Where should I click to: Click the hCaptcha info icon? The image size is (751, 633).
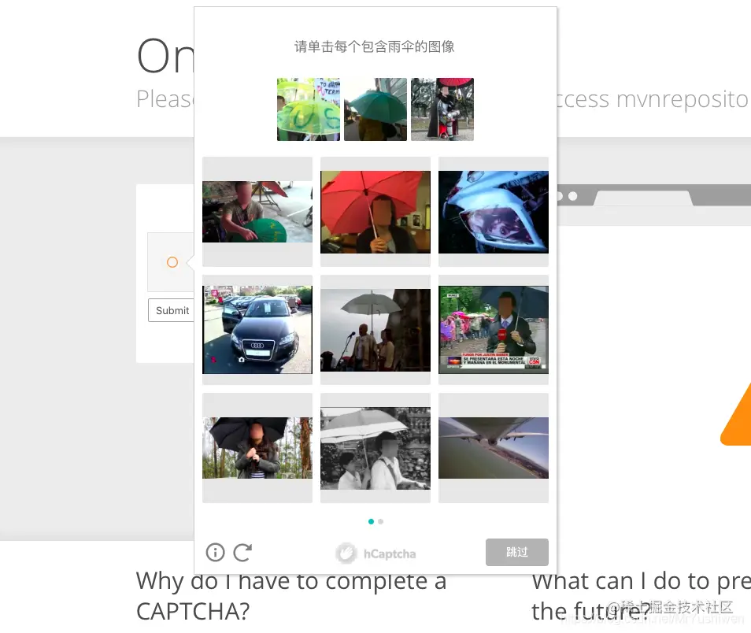pyautogui.click(x=215, y=552)
